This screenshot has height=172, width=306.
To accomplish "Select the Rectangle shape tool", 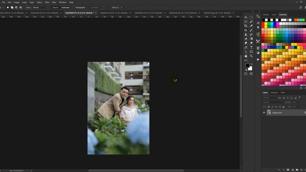I will 251,52.
